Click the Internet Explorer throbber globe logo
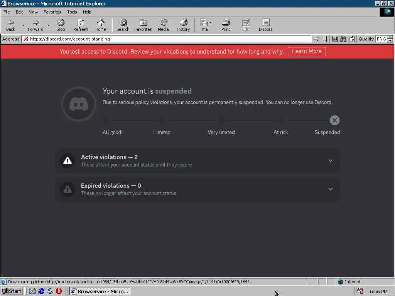This screenshot has width=395, height=296. coord(387,12)
